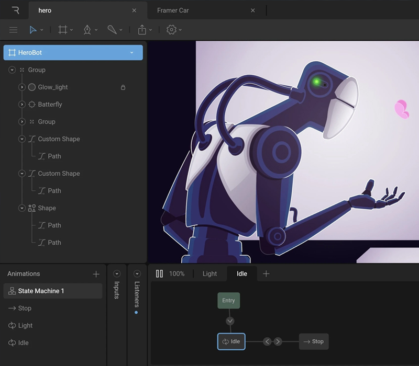Select the Pen tool
Image resolution: width=419 pixels, height=366 pixels.
[87, 30]
